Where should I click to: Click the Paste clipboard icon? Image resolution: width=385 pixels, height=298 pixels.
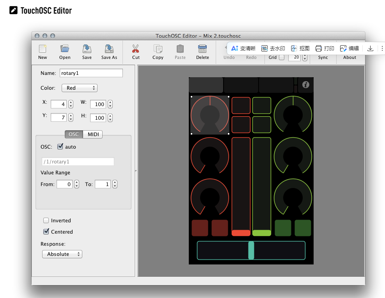pos(180,49)
